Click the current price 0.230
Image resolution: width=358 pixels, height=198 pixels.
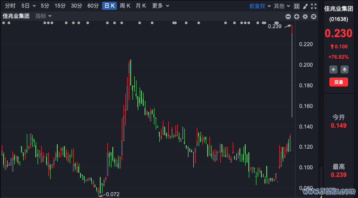coord(339,34)
